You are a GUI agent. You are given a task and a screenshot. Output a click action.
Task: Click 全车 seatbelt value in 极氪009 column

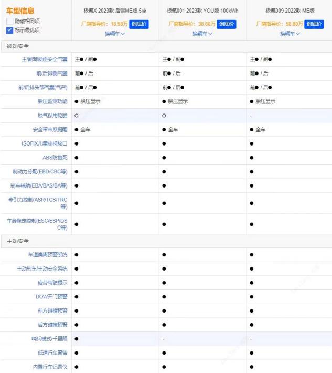261,130
